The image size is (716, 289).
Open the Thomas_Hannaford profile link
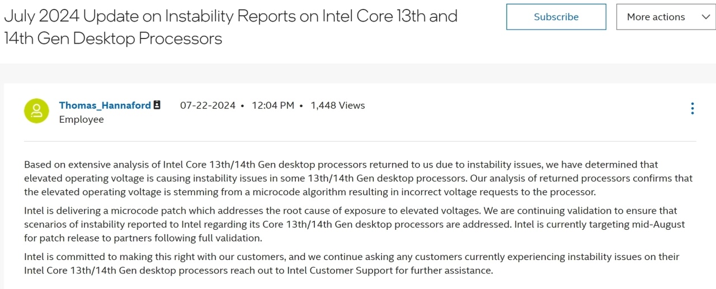tap(105, 105)
